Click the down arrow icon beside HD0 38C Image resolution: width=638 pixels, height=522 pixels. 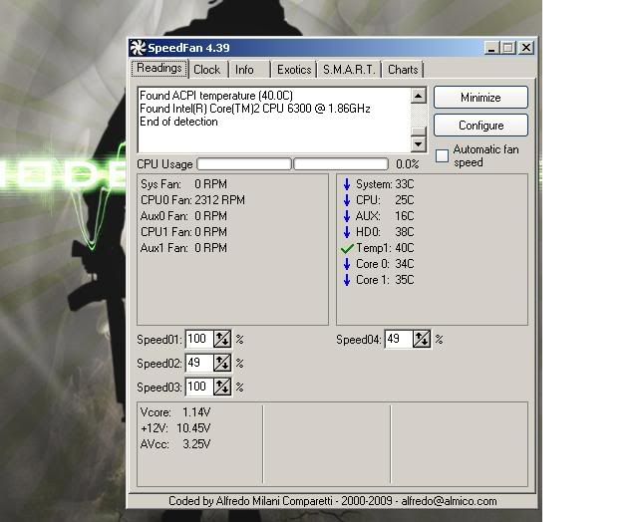tap(347, 232)
